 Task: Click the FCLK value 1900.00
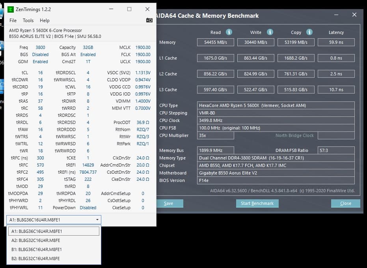[x=143, y=54]
